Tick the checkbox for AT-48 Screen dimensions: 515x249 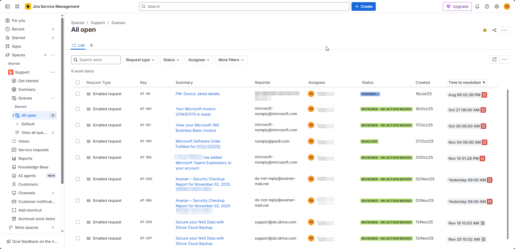pos(78,94)
